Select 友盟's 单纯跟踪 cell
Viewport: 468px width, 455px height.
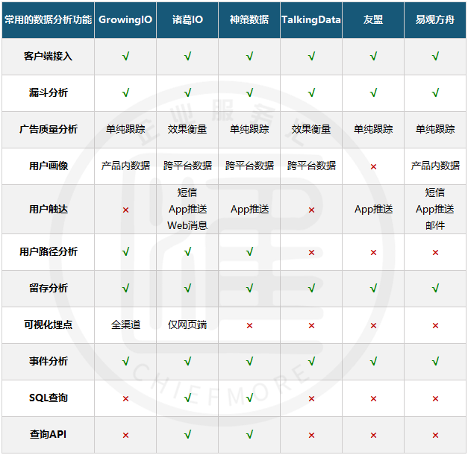373,129
